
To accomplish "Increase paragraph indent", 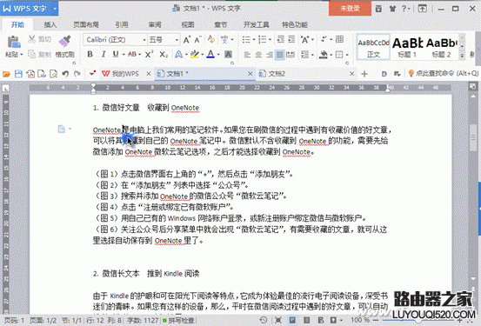I will coord(291,39).
